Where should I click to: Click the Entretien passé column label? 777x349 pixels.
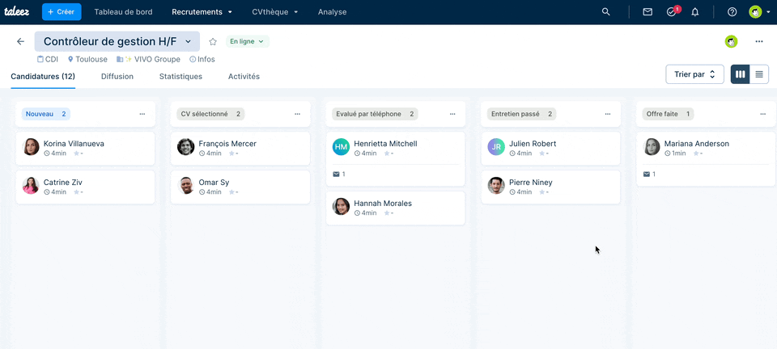(x=521, y=114)
